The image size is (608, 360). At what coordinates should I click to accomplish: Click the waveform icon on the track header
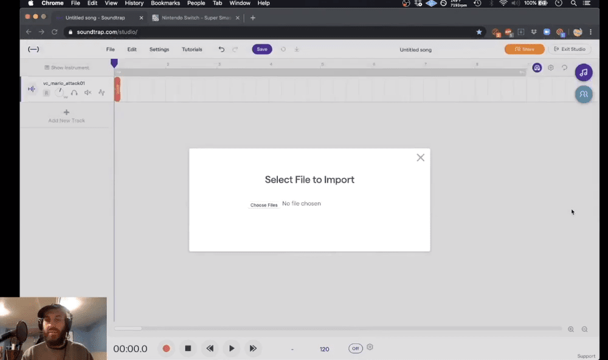click(32, 89)
